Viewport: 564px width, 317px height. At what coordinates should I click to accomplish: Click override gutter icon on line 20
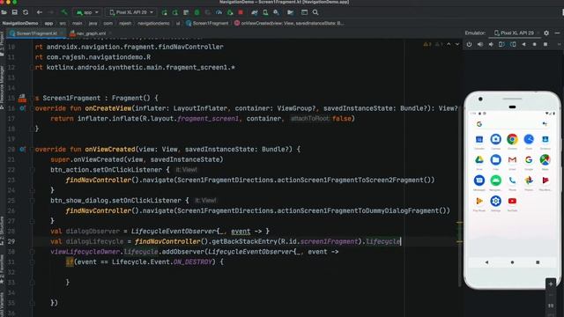[x=23, y=149]
